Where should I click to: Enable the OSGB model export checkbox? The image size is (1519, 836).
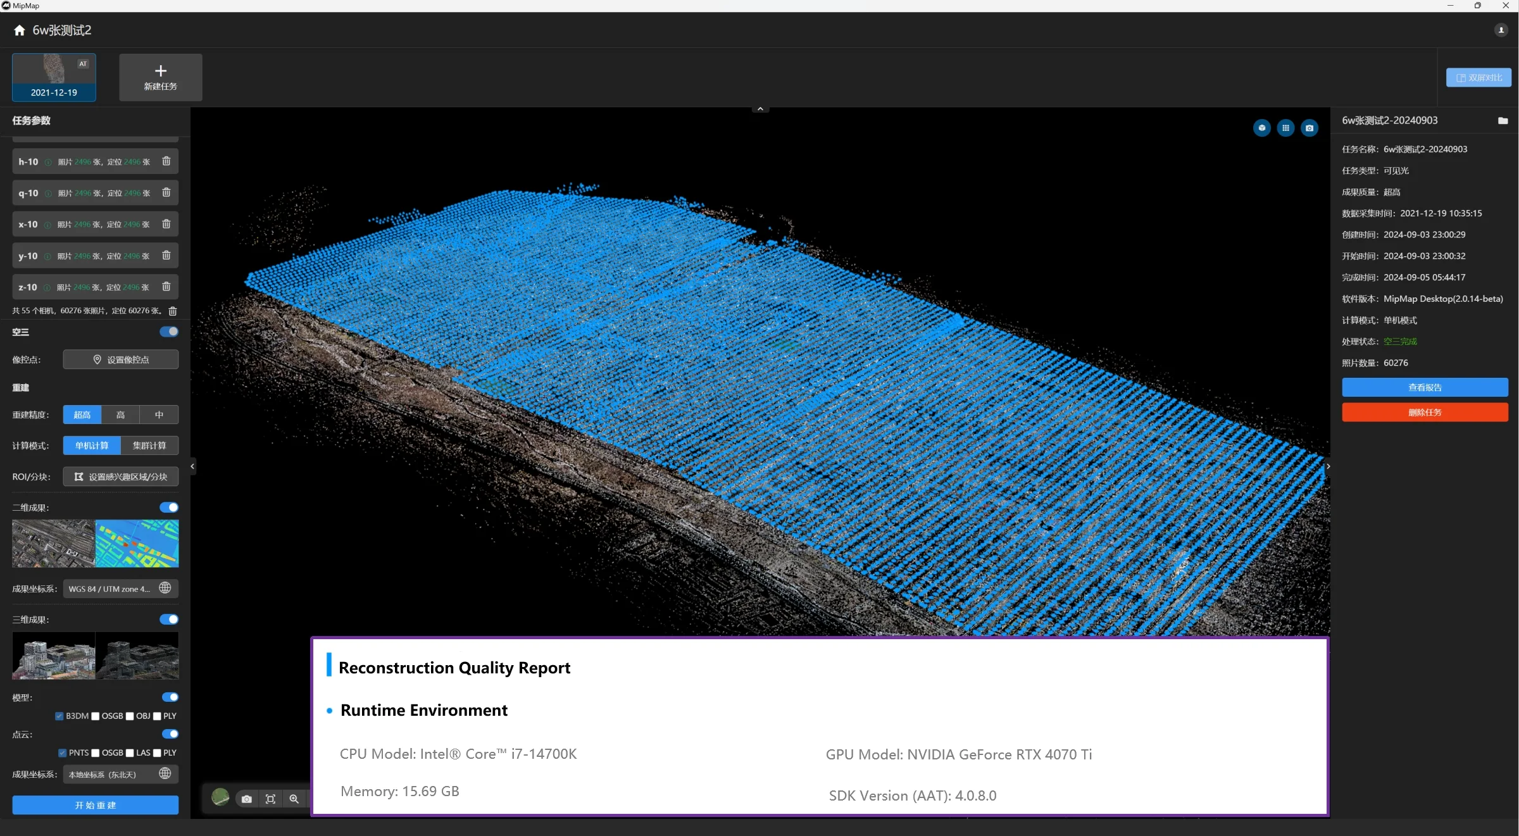pos(96,716)
